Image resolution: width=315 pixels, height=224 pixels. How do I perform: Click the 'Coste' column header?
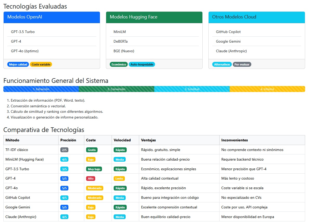click(x=98, y=140)
